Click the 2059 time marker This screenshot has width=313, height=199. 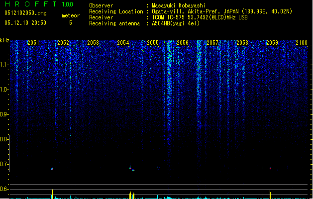click(x=272, y=43)
